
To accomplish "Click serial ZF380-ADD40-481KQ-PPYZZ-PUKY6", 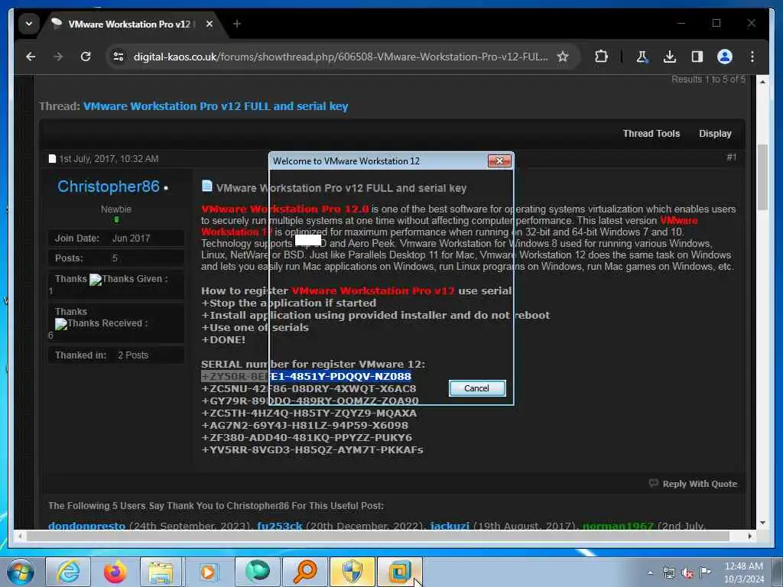I will coord(307,438).
